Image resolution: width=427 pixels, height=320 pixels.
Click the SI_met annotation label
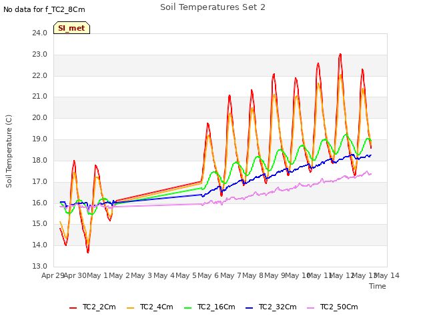coord(71,28)
